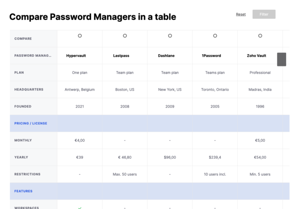Click the Reset link
299x209 pixels.
click(241, 14)
